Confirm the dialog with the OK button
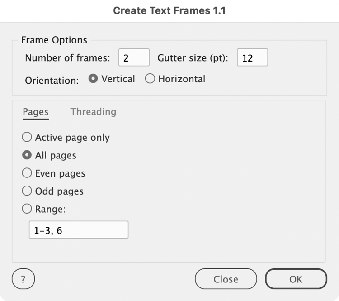Image resolution: width=339 pixels, height=301 pixels. pyautogui.click(x=296, y=279)
